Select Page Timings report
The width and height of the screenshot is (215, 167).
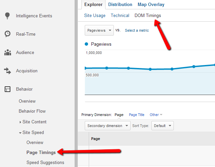tap(41, 152)
